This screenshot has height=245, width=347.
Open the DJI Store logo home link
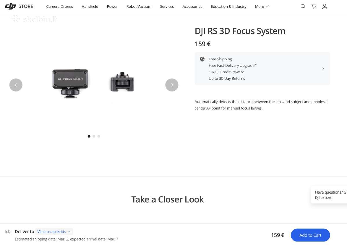[x=19, y=6]
